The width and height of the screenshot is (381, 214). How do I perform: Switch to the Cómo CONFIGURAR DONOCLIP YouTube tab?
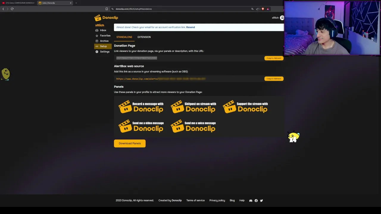18,3
